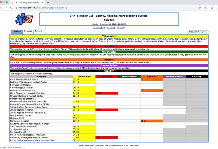Click the black Capacity description banner
The width and height of the screenshot is (218, 149).
point(109,71)
